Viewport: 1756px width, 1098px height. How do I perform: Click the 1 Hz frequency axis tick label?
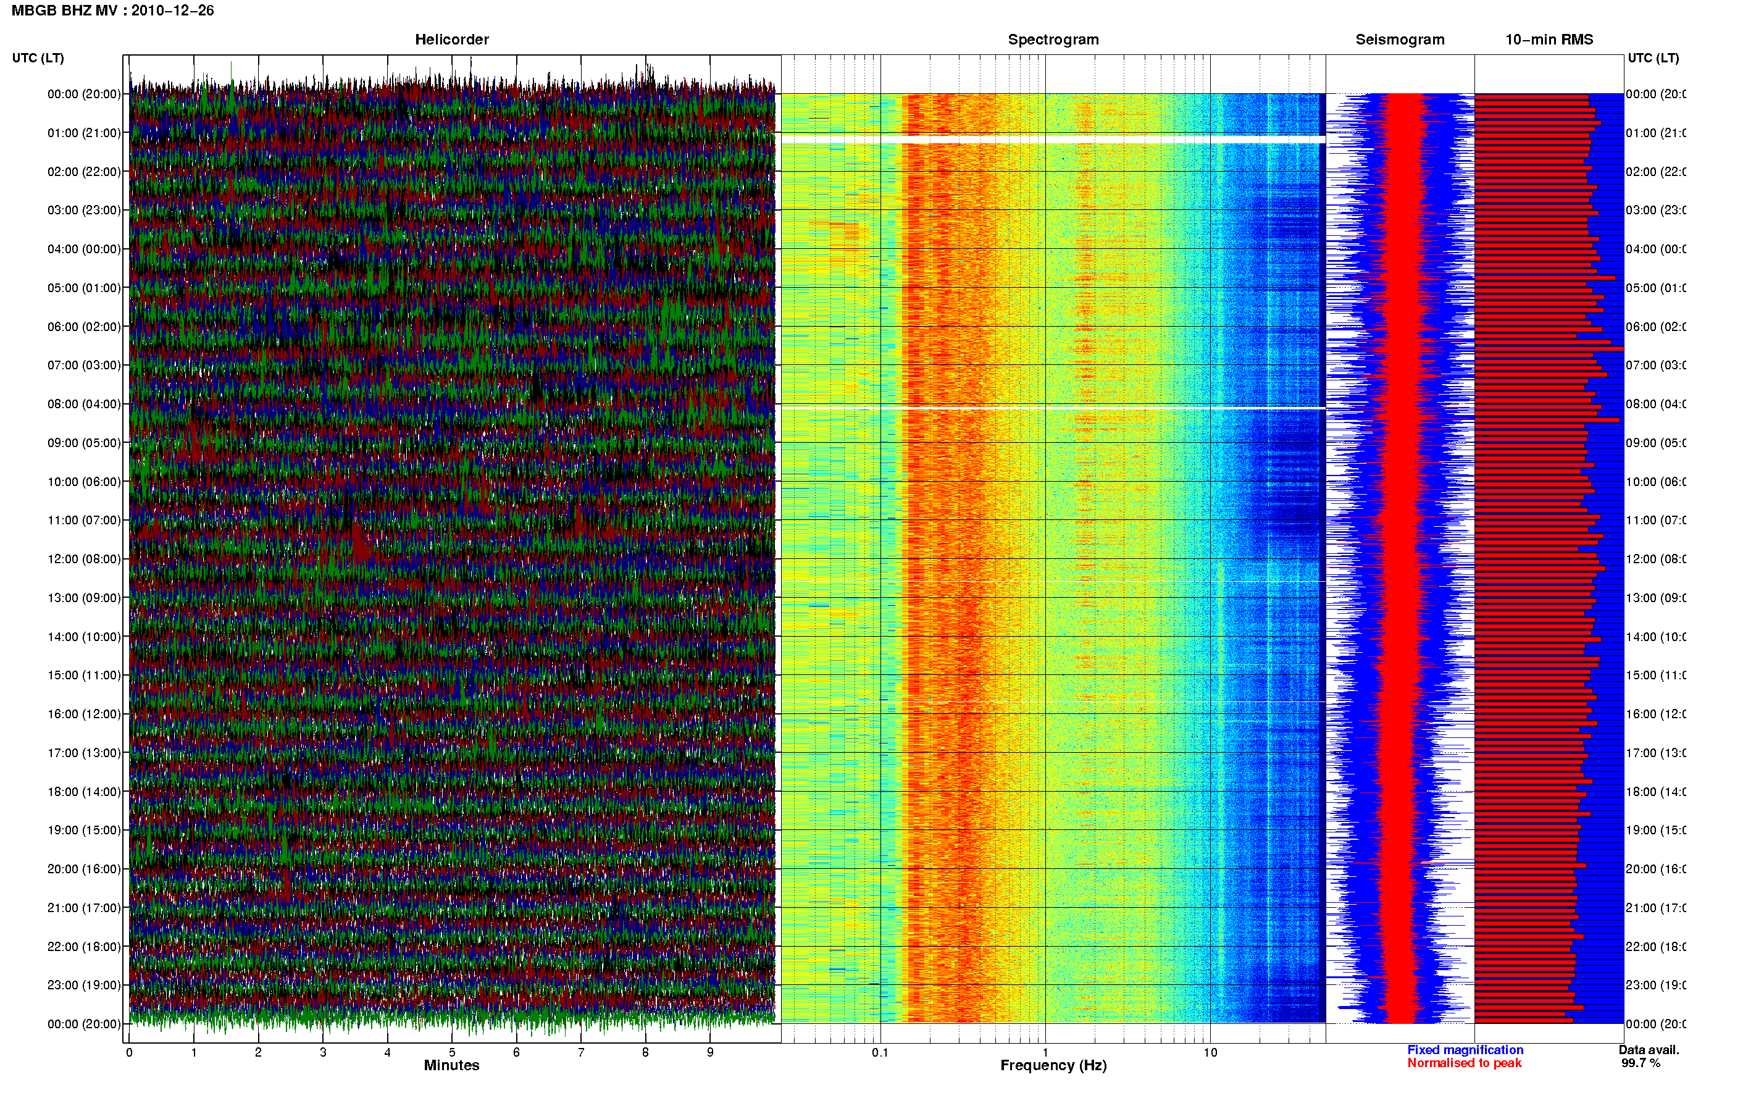(x=1045, y=1052)
